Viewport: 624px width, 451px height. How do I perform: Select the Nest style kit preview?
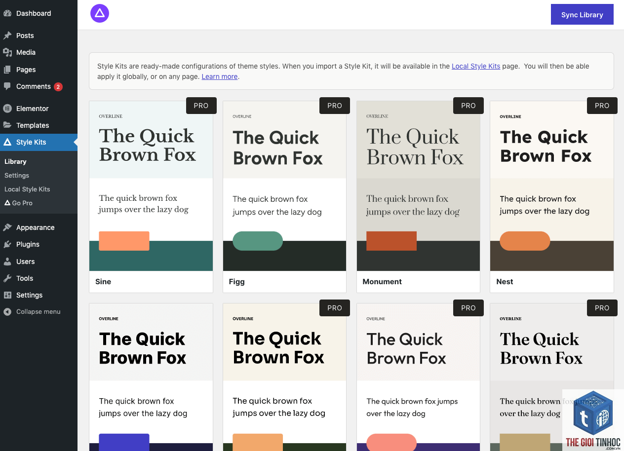552,186
